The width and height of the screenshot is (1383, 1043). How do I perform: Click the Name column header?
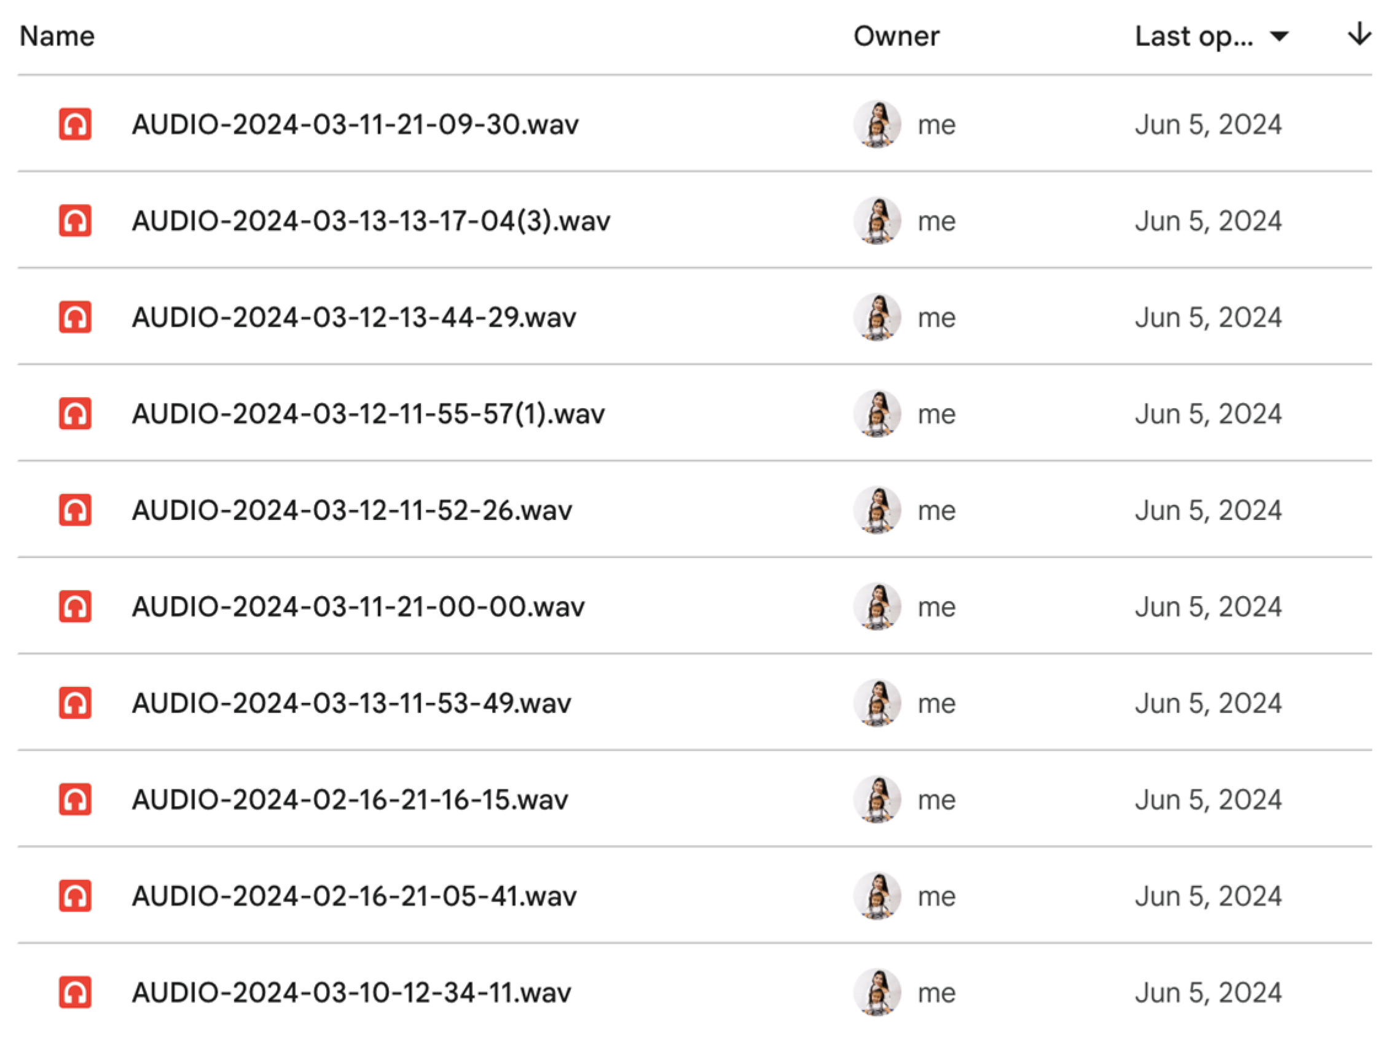(57, 36)
